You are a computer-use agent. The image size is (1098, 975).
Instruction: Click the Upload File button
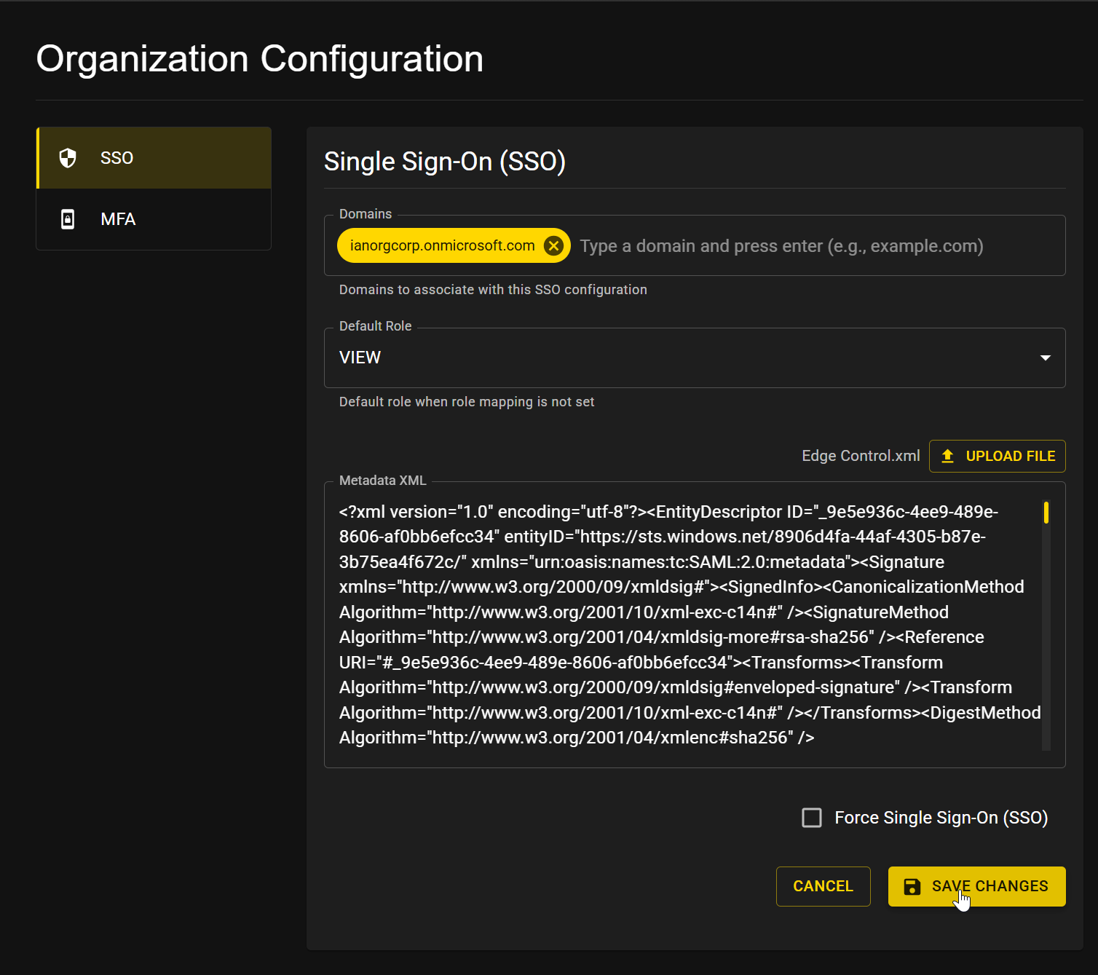click(x=998, y=456)
